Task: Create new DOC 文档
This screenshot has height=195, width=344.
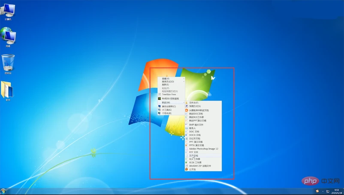Action: 203,131
